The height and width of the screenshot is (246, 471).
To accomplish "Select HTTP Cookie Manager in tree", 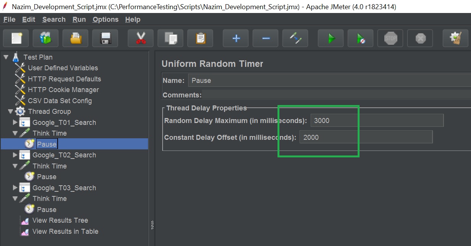I will 63,90.
